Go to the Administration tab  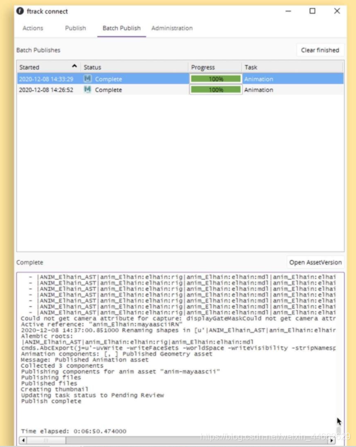click(172, 28)
